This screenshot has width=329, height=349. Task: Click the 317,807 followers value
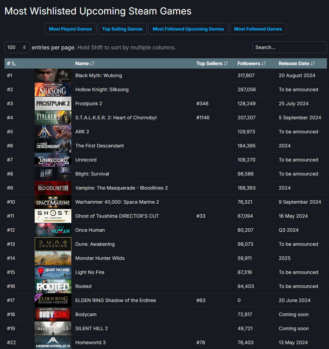point(246,75)
